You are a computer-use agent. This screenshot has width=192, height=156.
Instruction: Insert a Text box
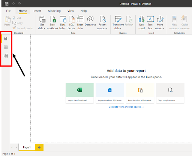(x=150, y=22)
